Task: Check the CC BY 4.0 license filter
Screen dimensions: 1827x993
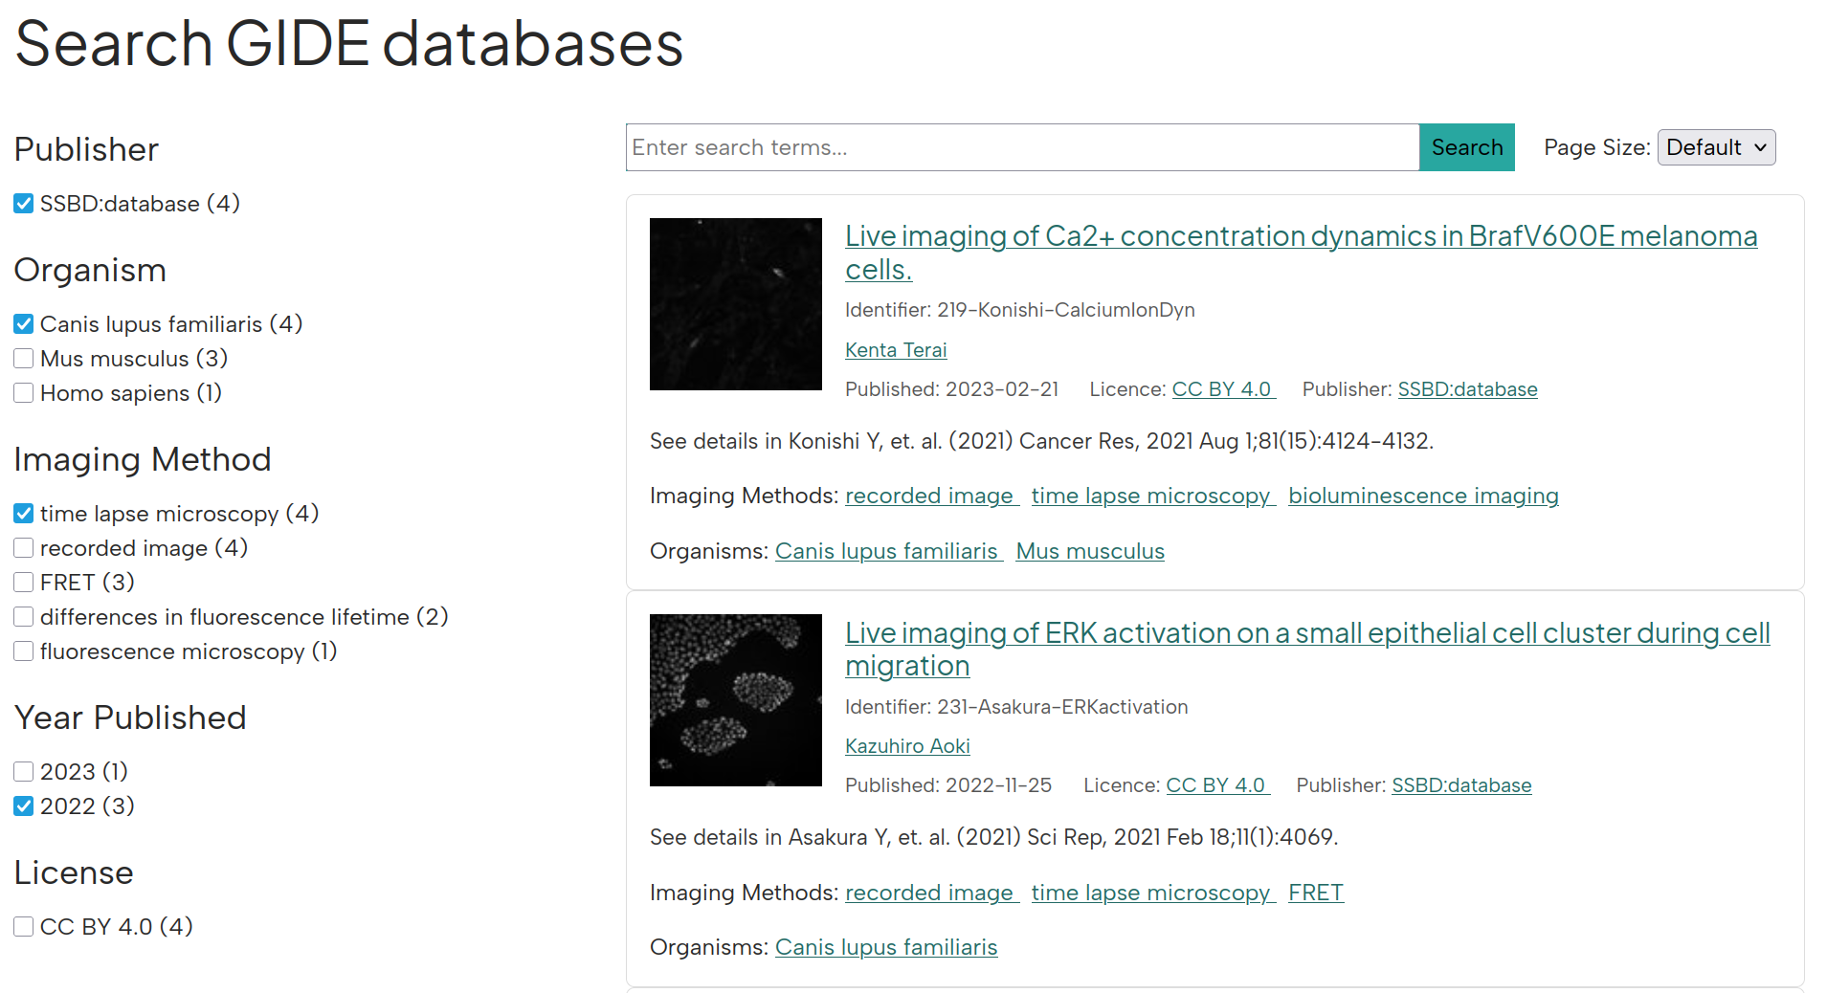Action: point(24,927)
